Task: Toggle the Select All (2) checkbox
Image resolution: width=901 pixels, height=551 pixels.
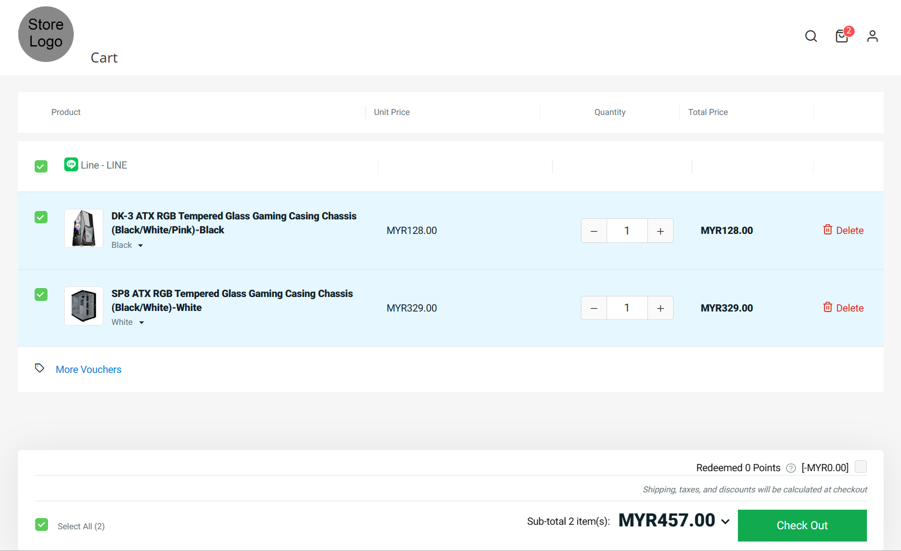Action: (x=42, y=525)
